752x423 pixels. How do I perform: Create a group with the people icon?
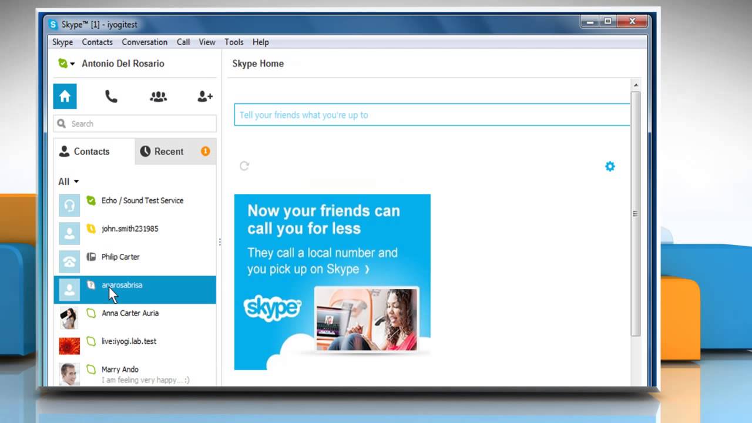(158, 96)
